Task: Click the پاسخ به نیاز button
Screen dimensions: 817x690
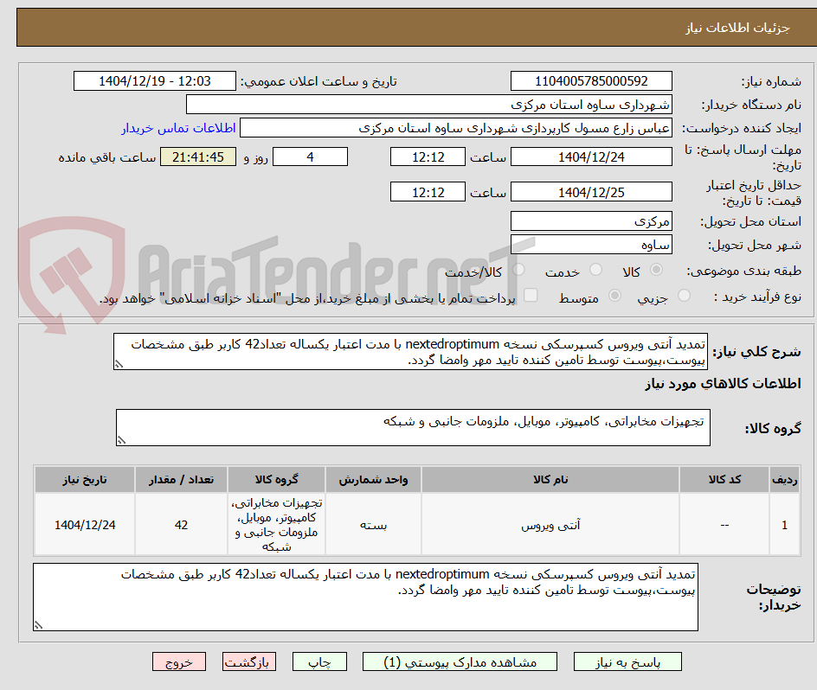Action: (x=627, y=661)
